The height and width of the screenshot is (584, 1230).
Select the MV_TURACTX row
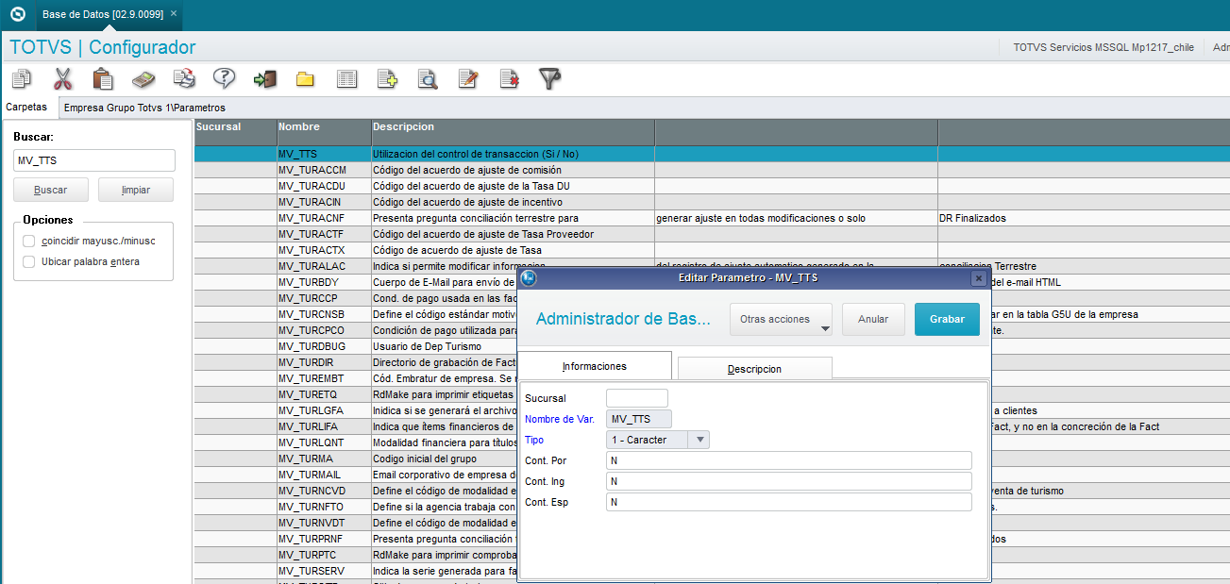(x=712, y=250)
